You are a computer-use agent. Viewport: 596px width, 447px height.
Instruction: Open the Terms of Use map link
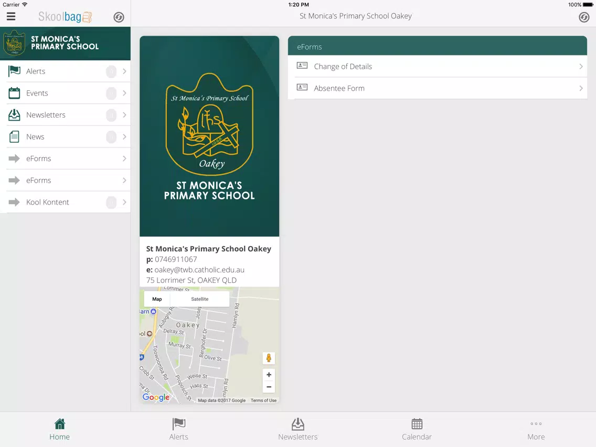click(x=263, y=400)
